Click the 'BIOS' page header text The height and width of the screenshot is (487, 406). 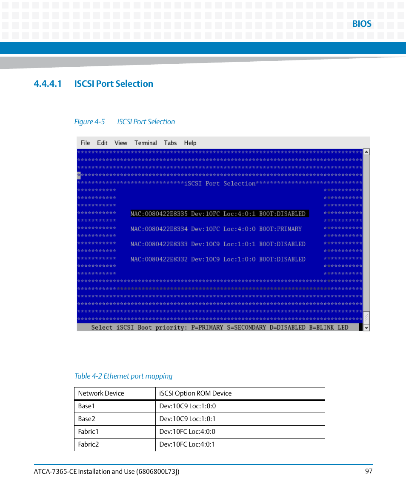click(x=362, y=24)
